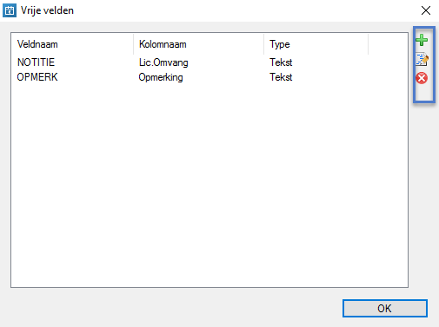Screen dimensions: 439x327
Task: Select the OPMERK field row
Action: [210, 77]
